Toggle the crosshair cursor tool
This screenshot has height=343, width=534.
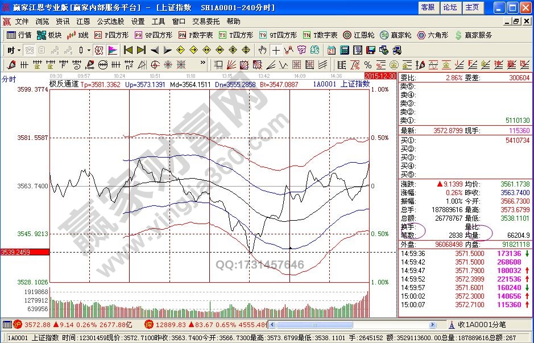click(276, 50)
